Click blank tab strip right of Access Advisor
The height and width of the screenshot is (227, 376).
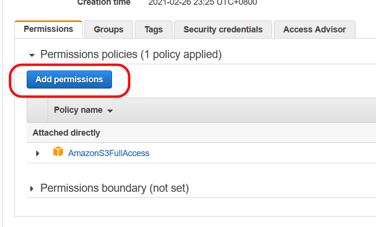click(365, 30)
